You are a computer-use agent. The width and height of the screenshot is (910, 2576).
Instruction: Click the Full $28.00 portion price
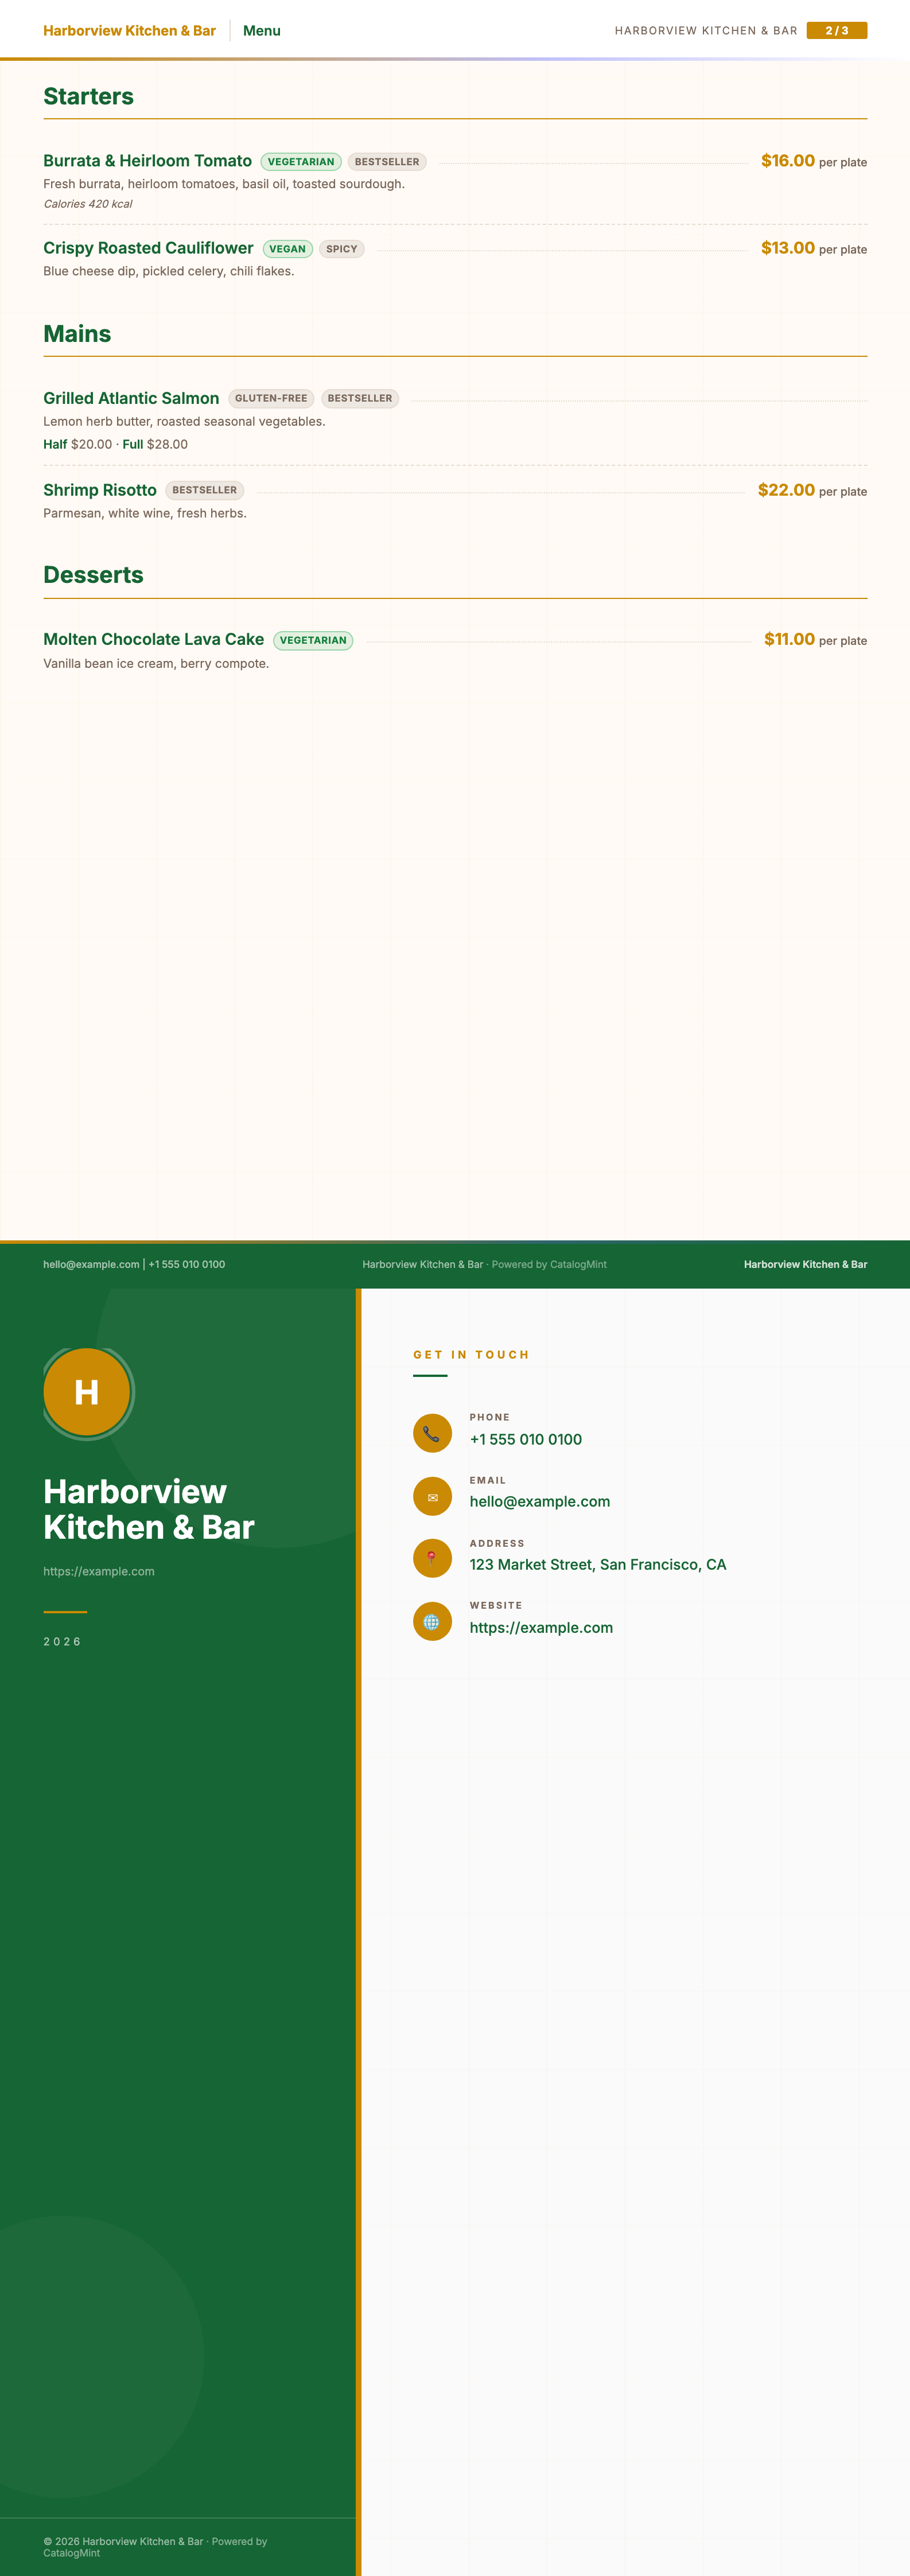click(x=155, y=444)
